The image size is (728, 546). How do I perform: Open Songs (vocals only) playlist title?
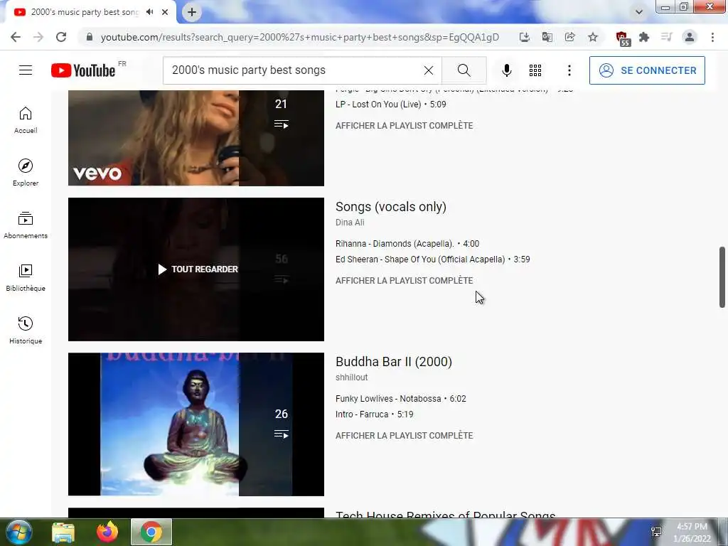(x=391, y=207)
